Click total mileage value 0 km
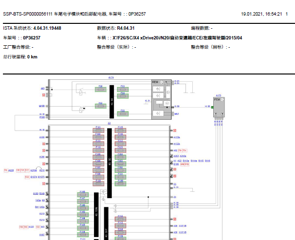 32,57
